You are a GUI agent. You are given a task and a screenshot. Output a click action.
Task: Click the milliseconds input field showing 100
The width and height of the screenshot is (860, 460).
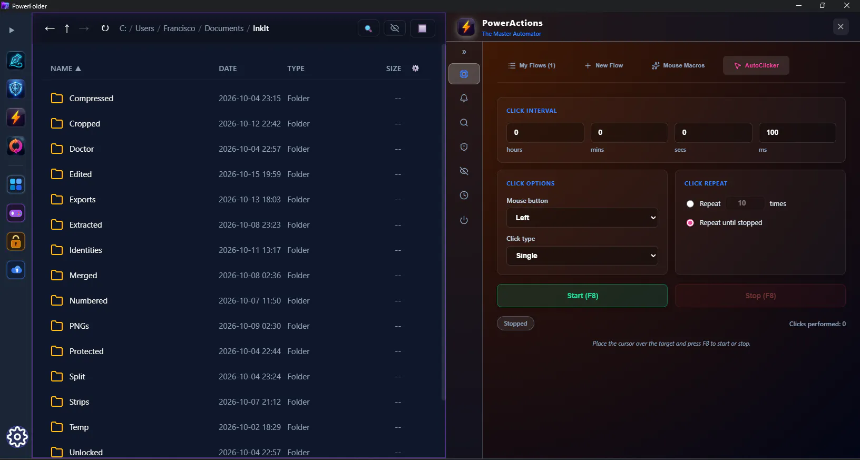(x=797, y=133)
